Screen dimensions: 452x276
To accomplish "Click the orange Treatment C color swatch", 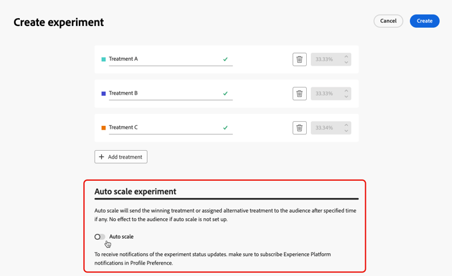I will point(104,128).
